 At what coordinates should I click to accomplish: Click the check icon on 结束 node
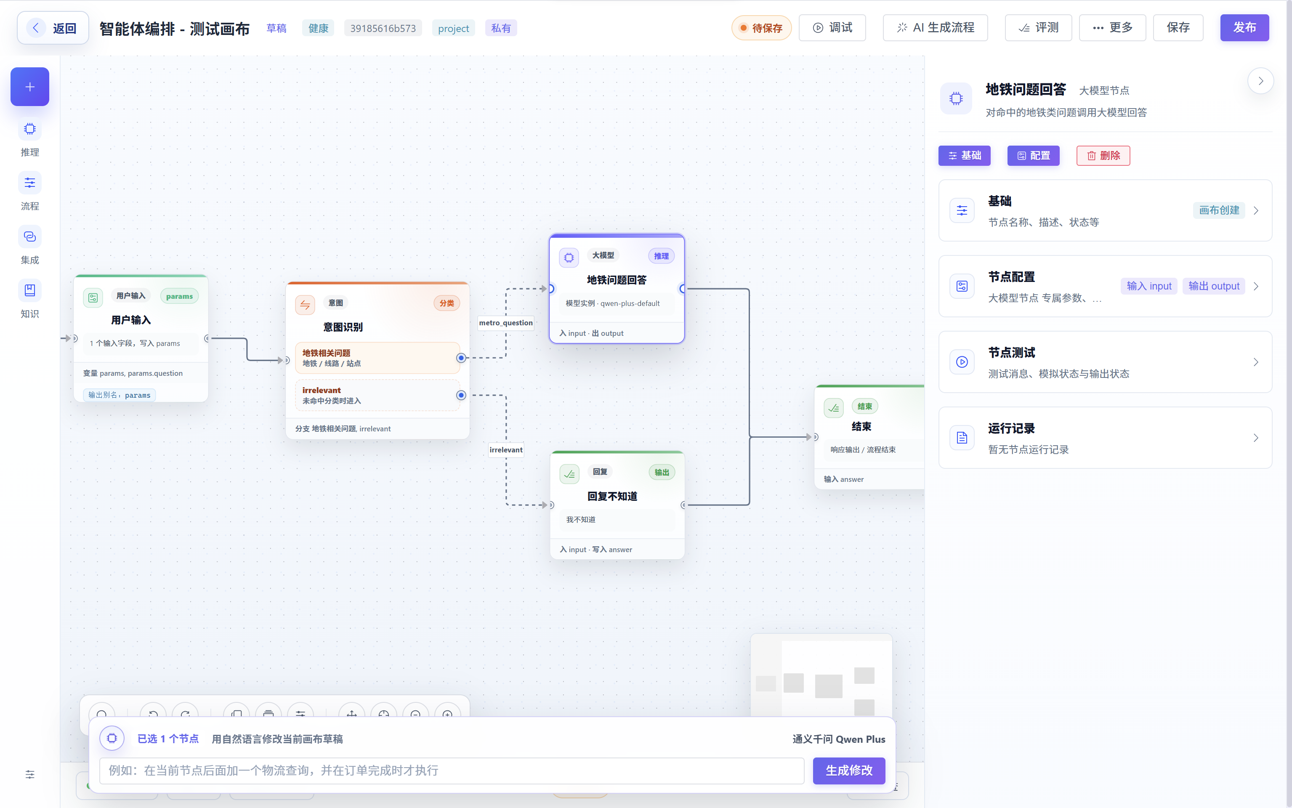[834, 408]
